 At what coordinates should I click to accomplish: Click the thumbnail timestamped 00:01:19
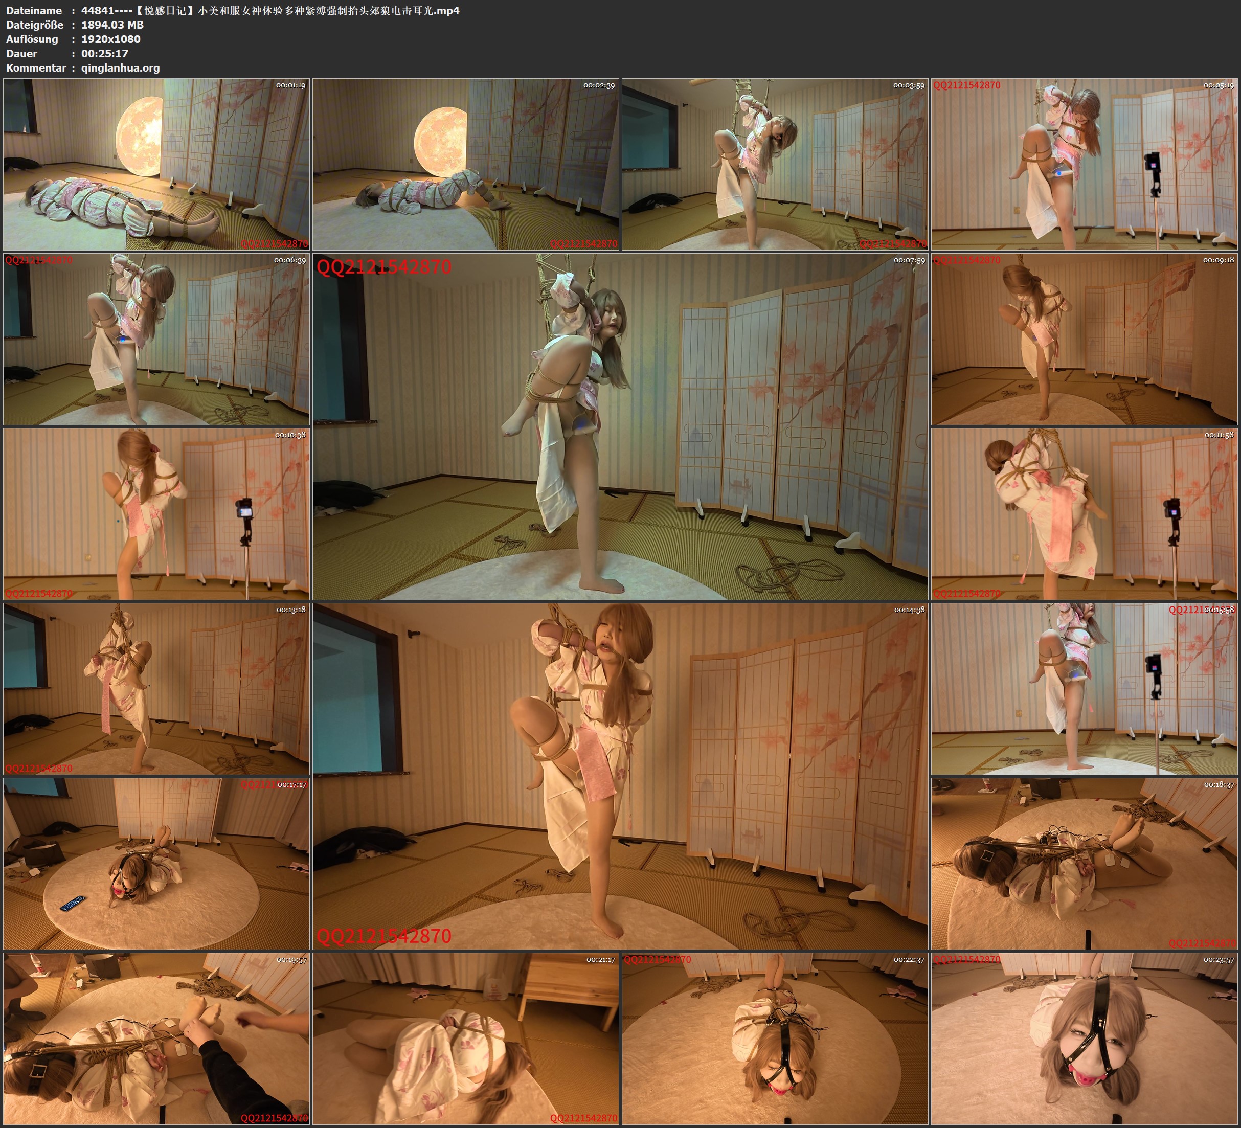pos(156,165)
